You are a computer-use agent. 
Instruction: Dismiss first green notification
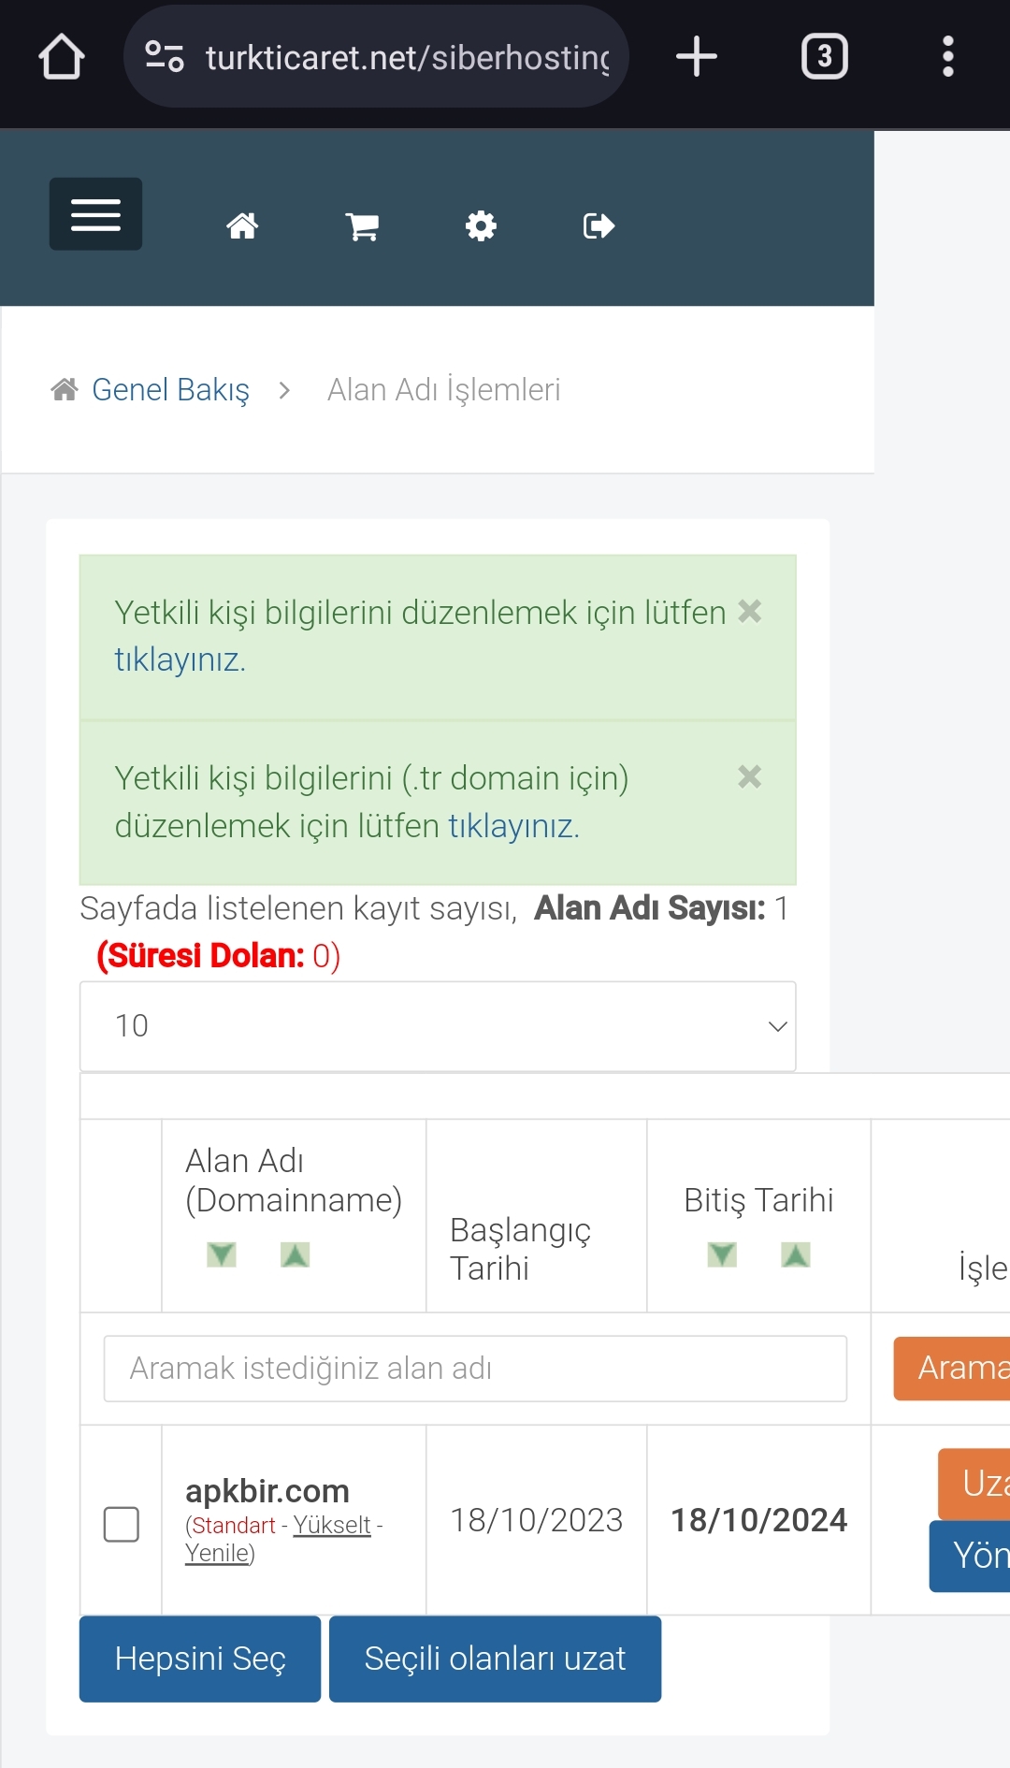pyautogui.click(x=749, y=611)
